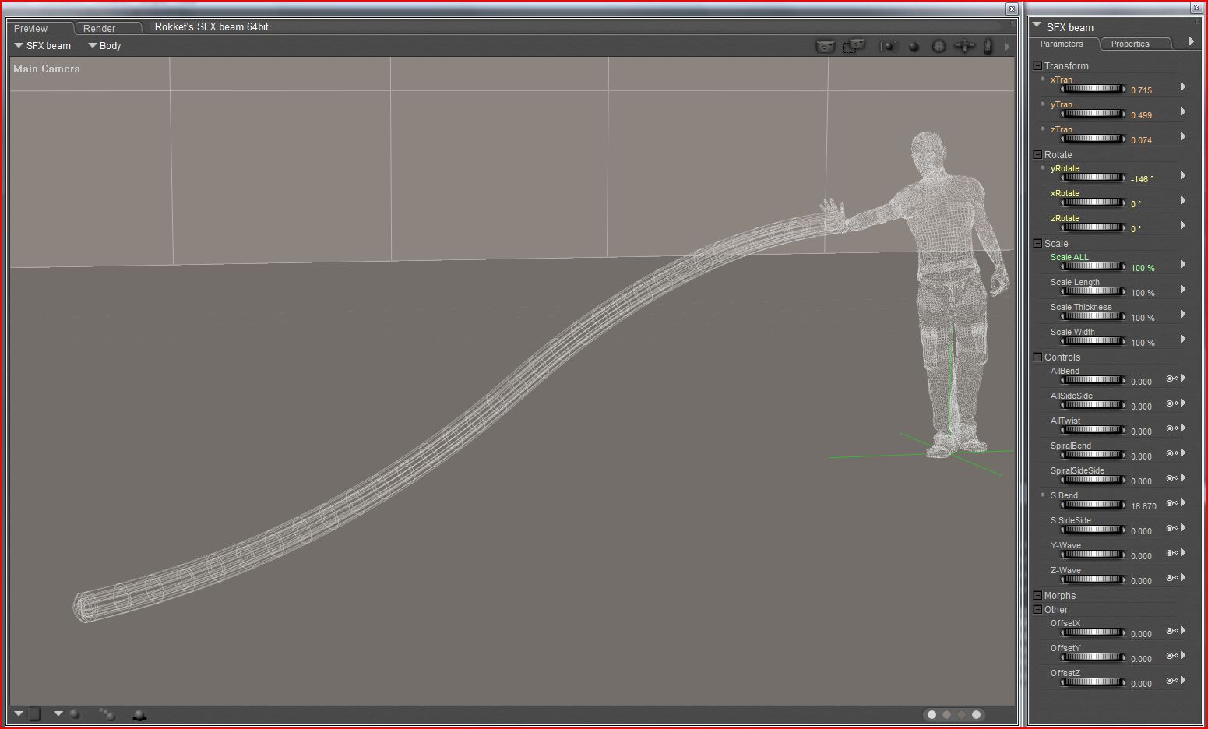
Task: Select the first white viewport layout dot
Action: coord(932,714)
